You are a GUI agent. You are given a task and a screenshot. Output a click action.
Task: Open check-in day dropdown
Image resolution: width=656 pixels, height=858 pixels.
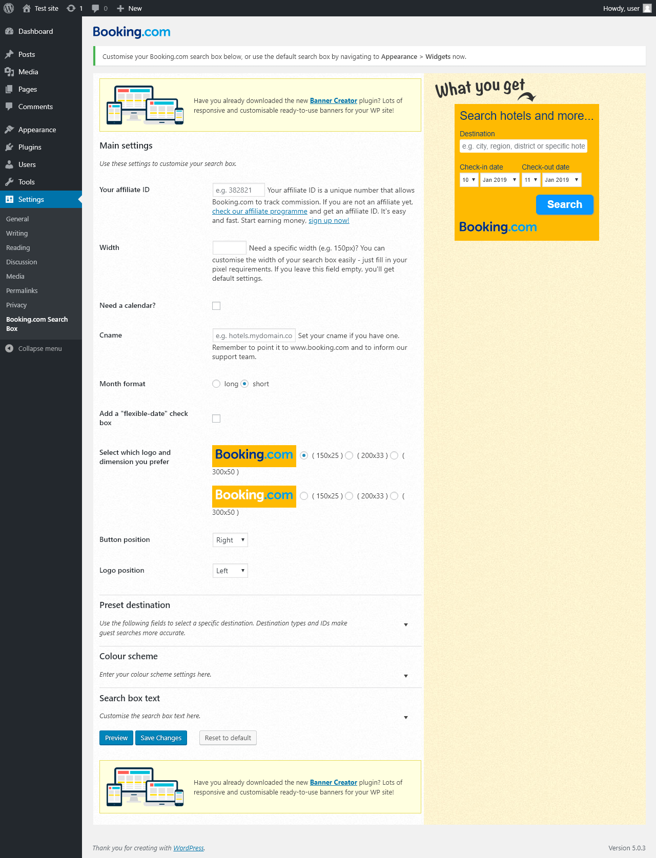[469, 180]
